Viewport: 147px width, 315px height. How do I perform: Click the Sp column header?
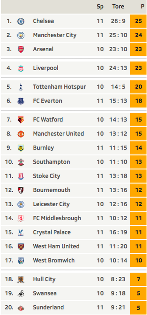[x=100, y=7]
